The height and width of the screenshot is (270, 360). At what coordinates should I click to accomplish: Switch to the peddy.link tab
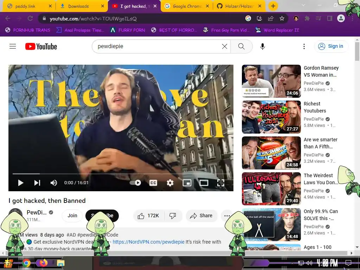pyautogui.click(x=28, y=6)
